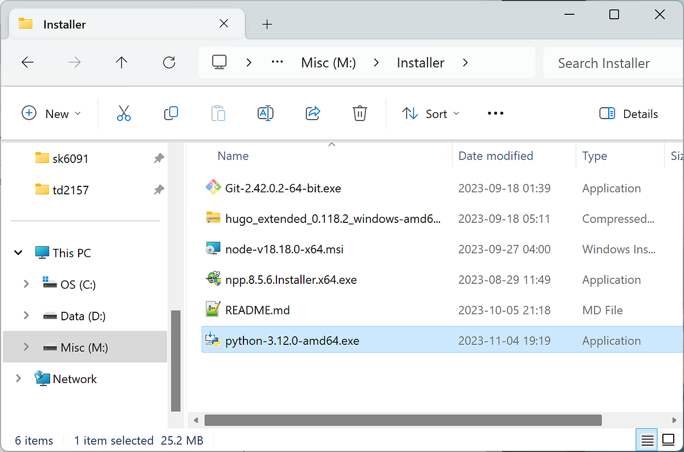Rename the selected file
The height and width of the screenshot is (452, 684).
click(x=265, y=113)
